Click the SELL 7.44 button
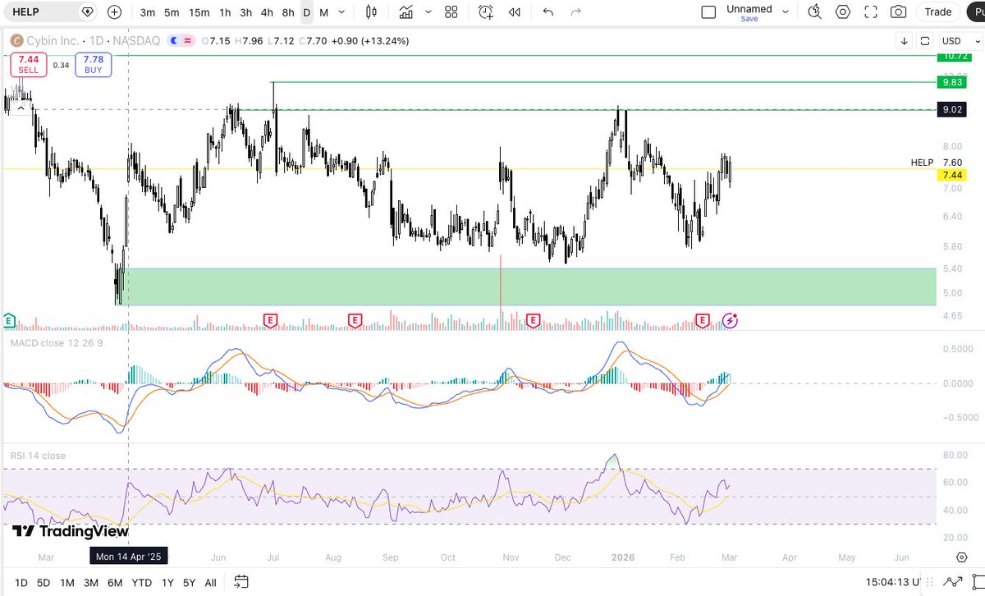 point(28,65)
